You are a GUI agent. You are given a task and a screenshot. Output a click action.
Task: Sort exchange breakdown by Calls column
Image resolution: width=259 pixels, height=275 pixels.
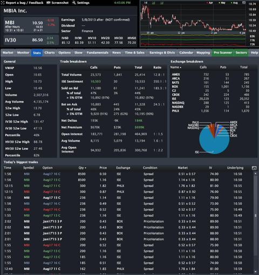pyautogui.click(x=203, y=67)
